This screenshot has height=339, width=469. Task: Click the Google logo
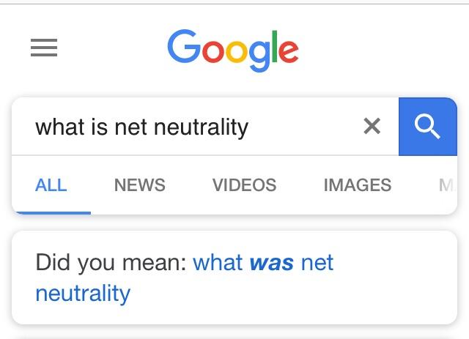click(233, 50)
